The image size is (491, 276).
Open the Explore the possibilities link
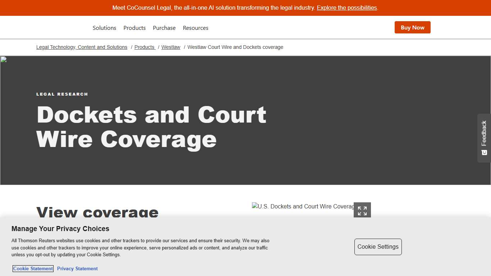347,8
